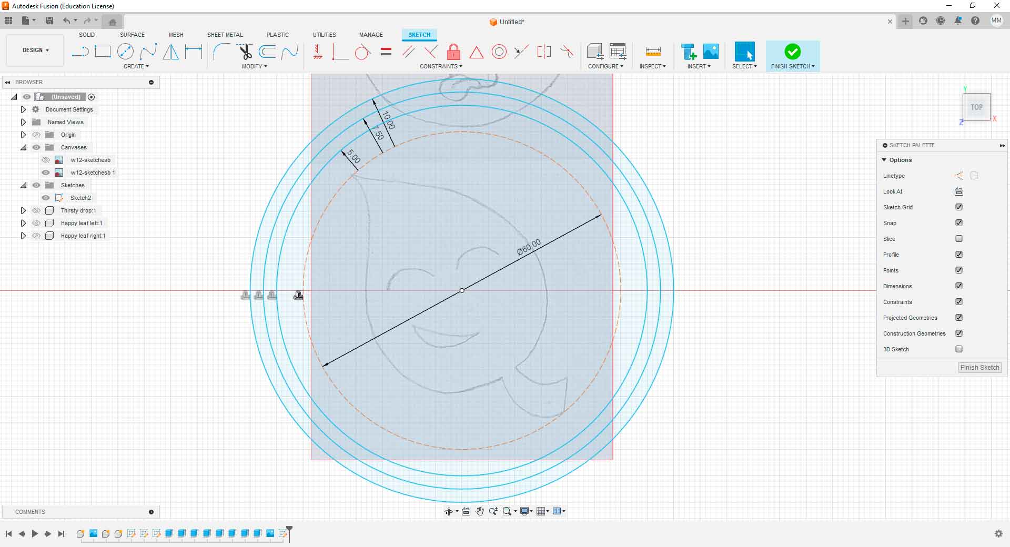
Task: Open the CREATE dropdown menu
Action: (x=136, y=66)
